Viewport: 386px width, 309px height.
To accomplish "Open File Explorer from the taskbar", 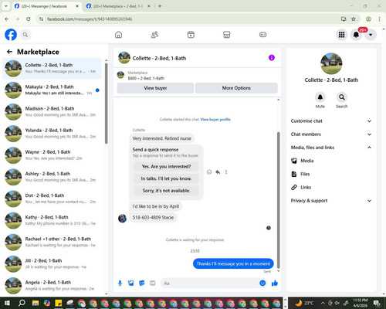I will point(36,303).
